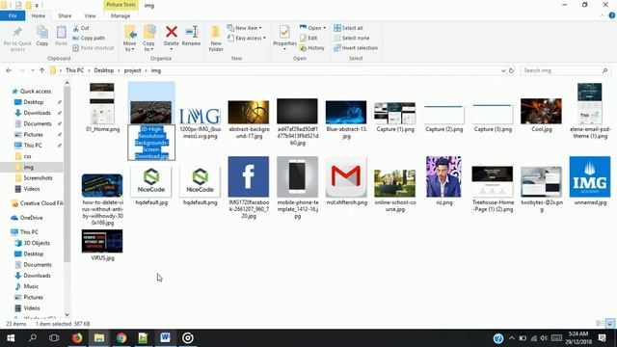Select Music under This PC

click(31, 286)
